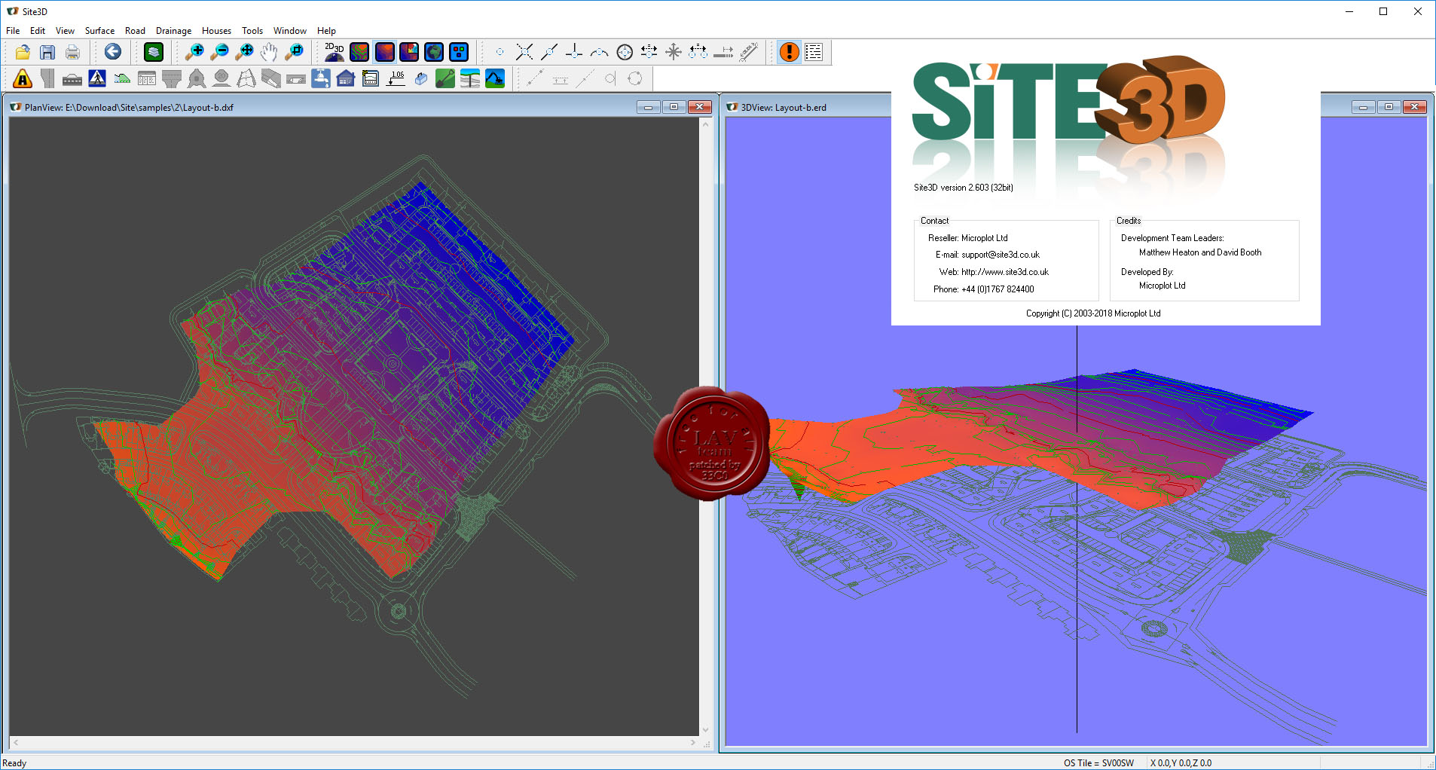
Task: Click the ground strata borehole icon
Action: 470,78
